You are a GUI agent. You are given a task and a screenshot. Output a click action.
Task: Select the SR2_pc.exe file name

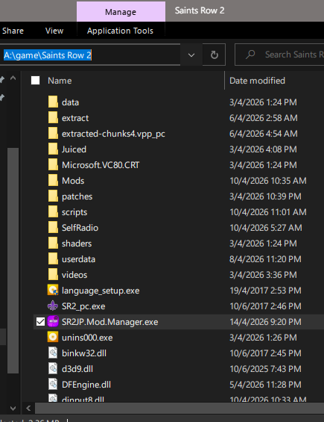[83, 306]
